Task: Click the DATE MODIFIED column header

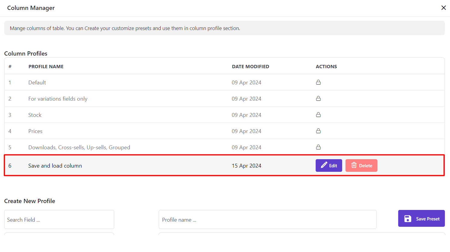Action: coord(250,67)
